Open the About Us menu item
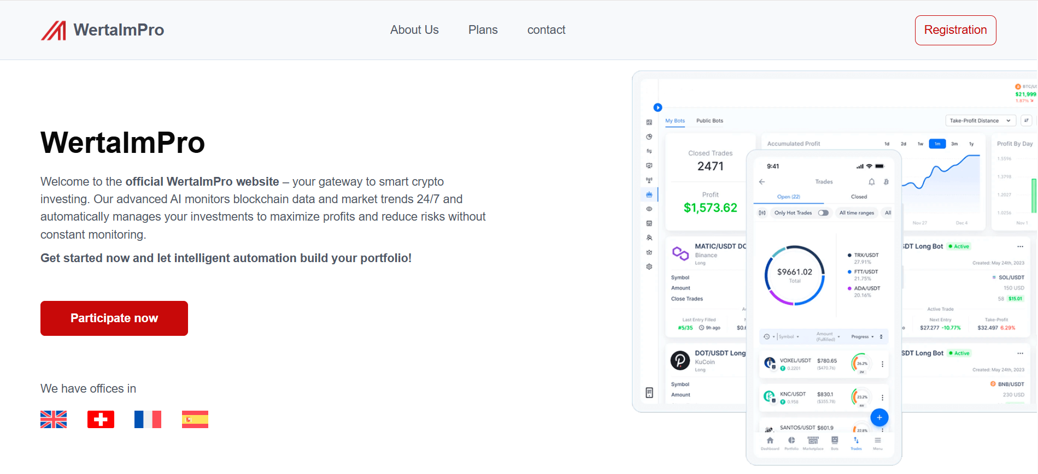 tap(414, 30)
